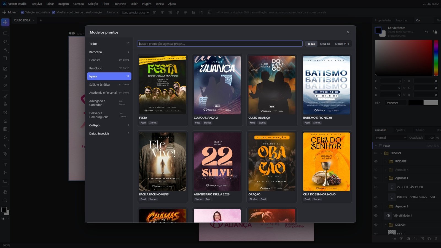
Task: Collapse the Agrupar 1 folder
Action: click(386, 178)
